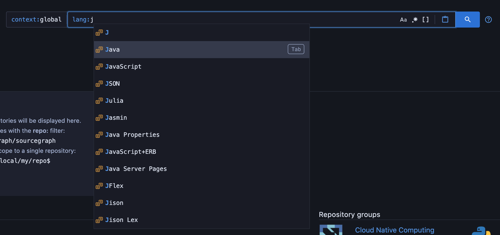
Task: Click the filter icon beside Java Server Pages
Action: (99, 169)
